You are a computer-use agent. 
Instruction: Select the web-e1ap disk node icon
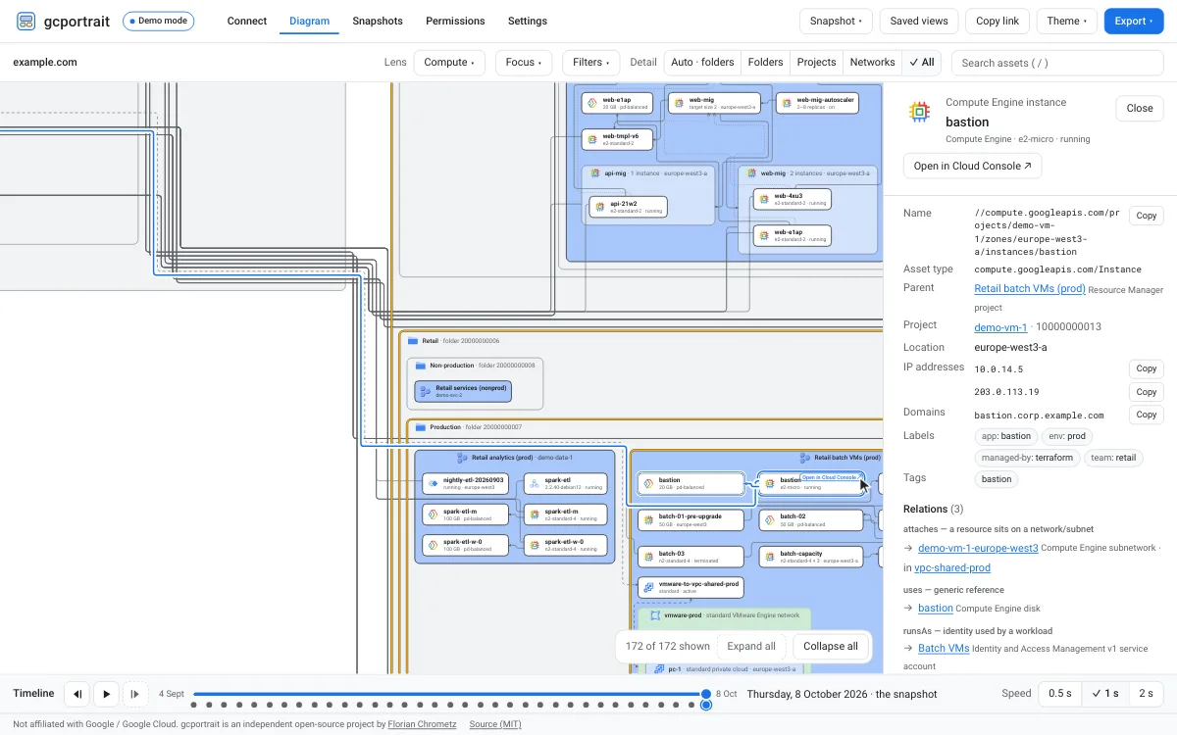click(591, 102)
